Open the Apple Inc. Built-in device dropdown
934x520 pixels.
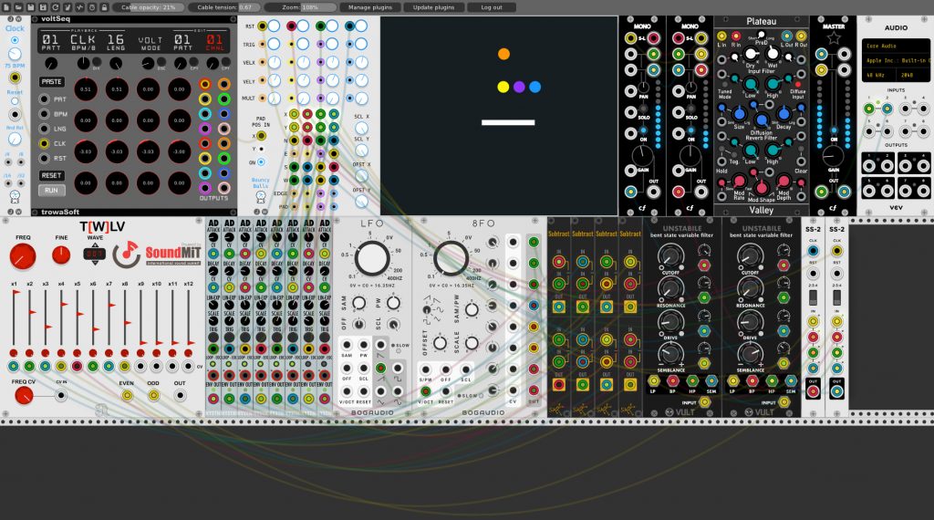click(896, 61)
